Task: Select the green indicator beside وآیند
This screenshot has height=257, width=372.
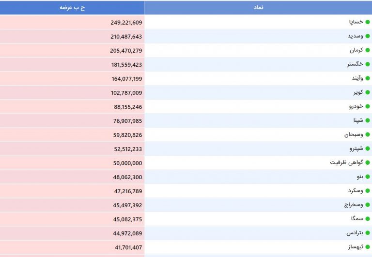Action: click(367, 78)
